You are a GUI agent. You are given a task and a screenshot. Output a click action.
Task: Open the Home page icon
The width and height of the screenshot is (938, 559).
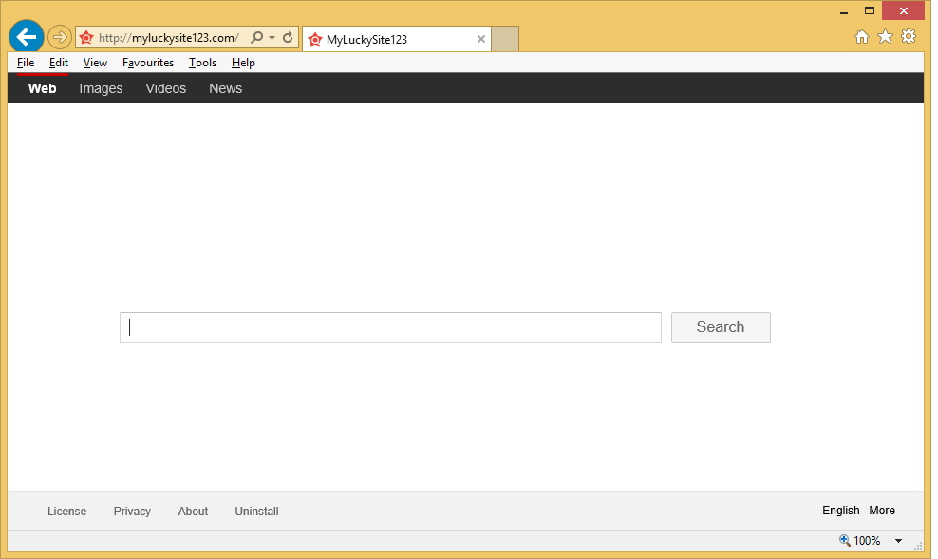(x=862, y=37)
